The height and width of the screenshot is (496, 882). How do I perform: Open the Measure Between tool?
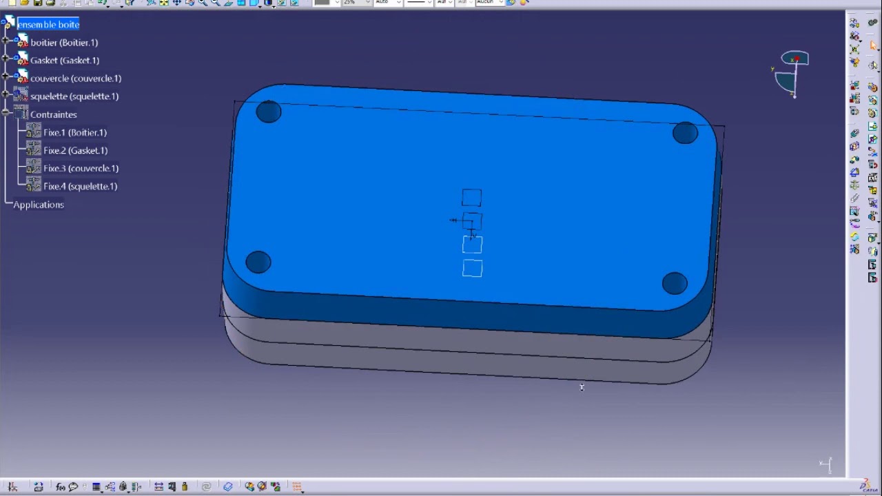click(158, 486)
